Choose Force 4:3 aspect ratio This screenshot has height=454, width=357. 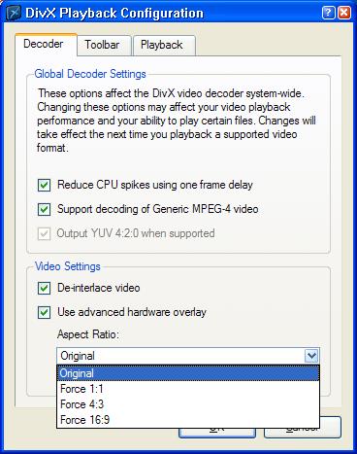click(x=188, y=404)
